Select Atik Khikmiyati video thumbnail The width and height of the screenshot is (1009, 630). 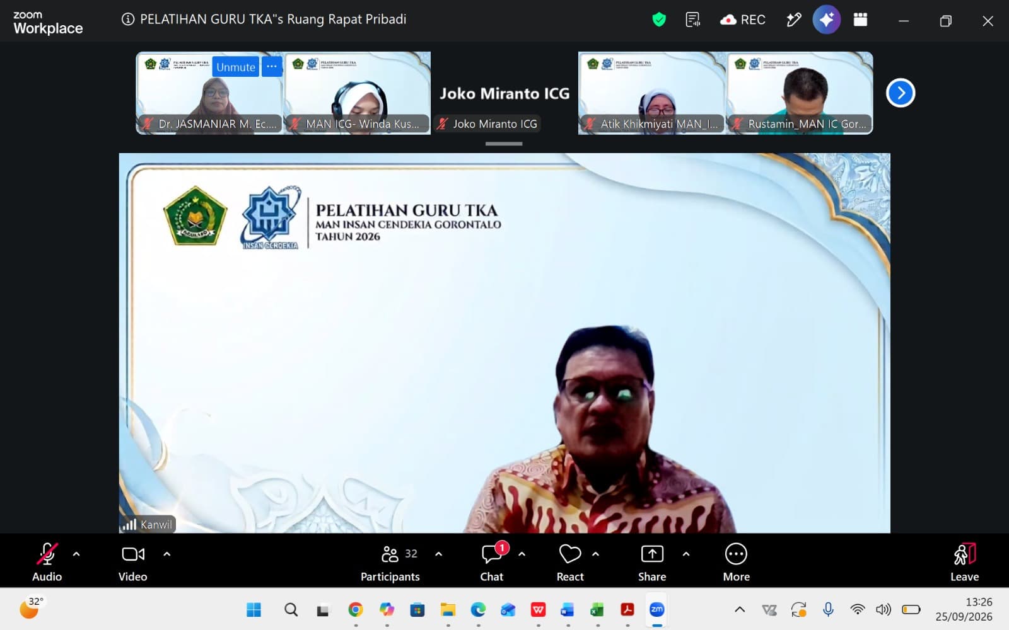point(651,93)
